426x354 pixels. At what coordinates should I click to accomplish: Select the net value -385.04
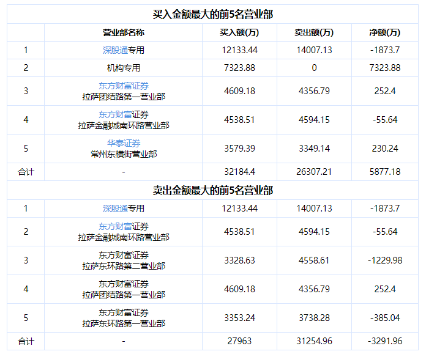click(x=385, y=318)
